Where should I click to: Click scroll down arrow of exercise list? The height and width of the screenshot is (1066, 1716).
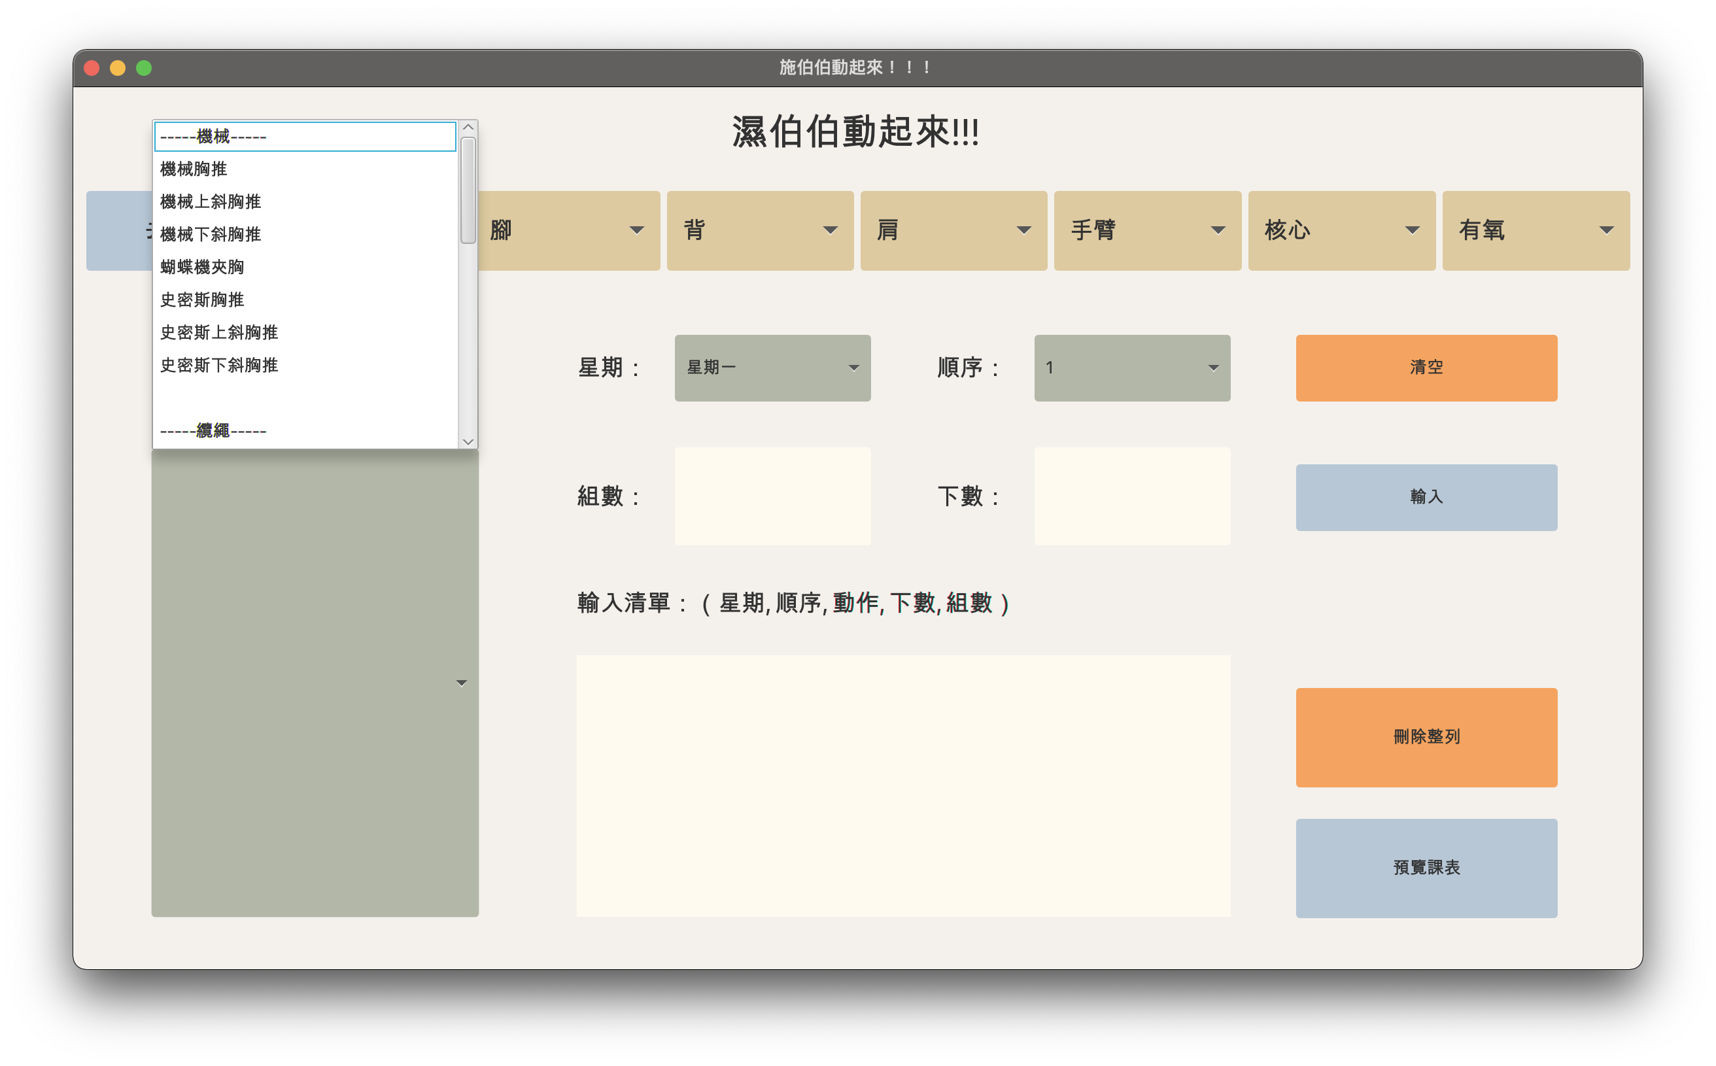pyautogui.click(x=468, y=441)
